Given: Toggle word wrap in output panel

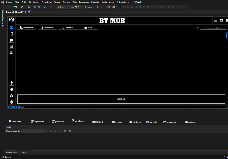Looking at the screenshot, I should tap(65, 131).
